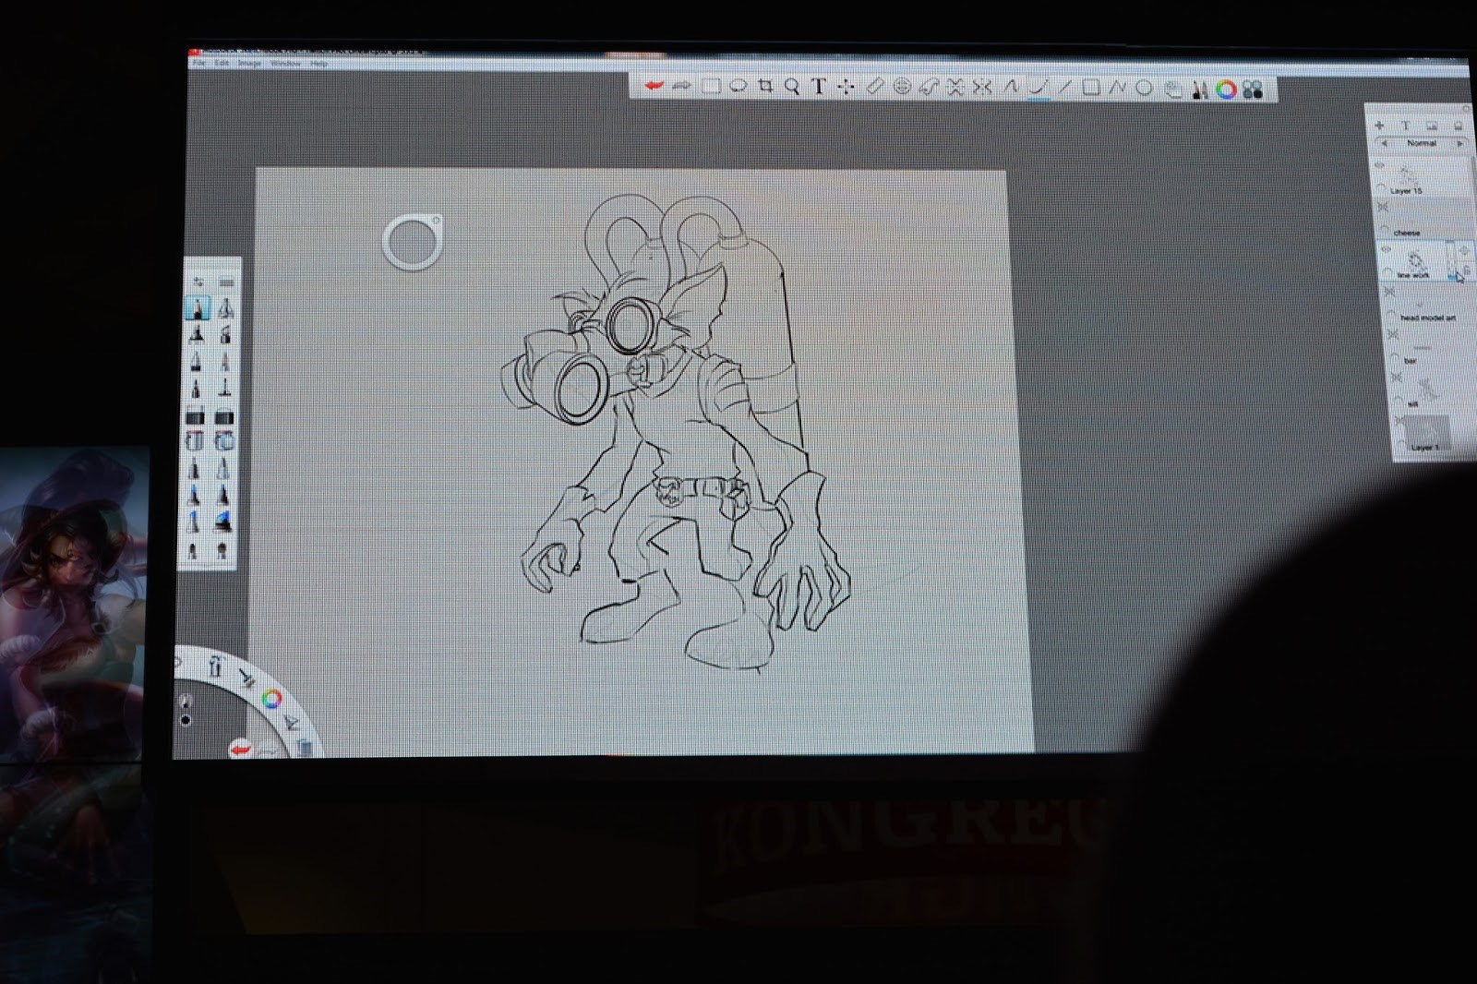Viewport: 1477px width, 984px height.
Task: Toggle the Layer Editor window icon
Action: pos(1173,90)
